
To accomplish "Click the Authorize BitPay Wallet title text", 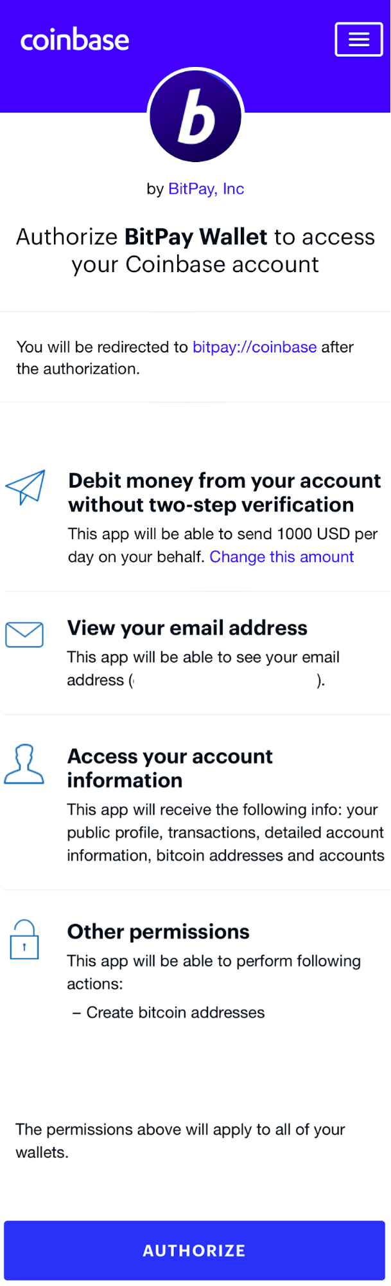I will click(x=195, y=250).
